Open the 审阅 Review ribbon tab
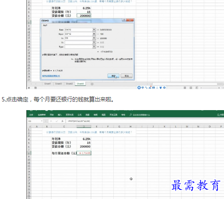The width and height of the screenshot is (224, 199). tap(96, 115)
